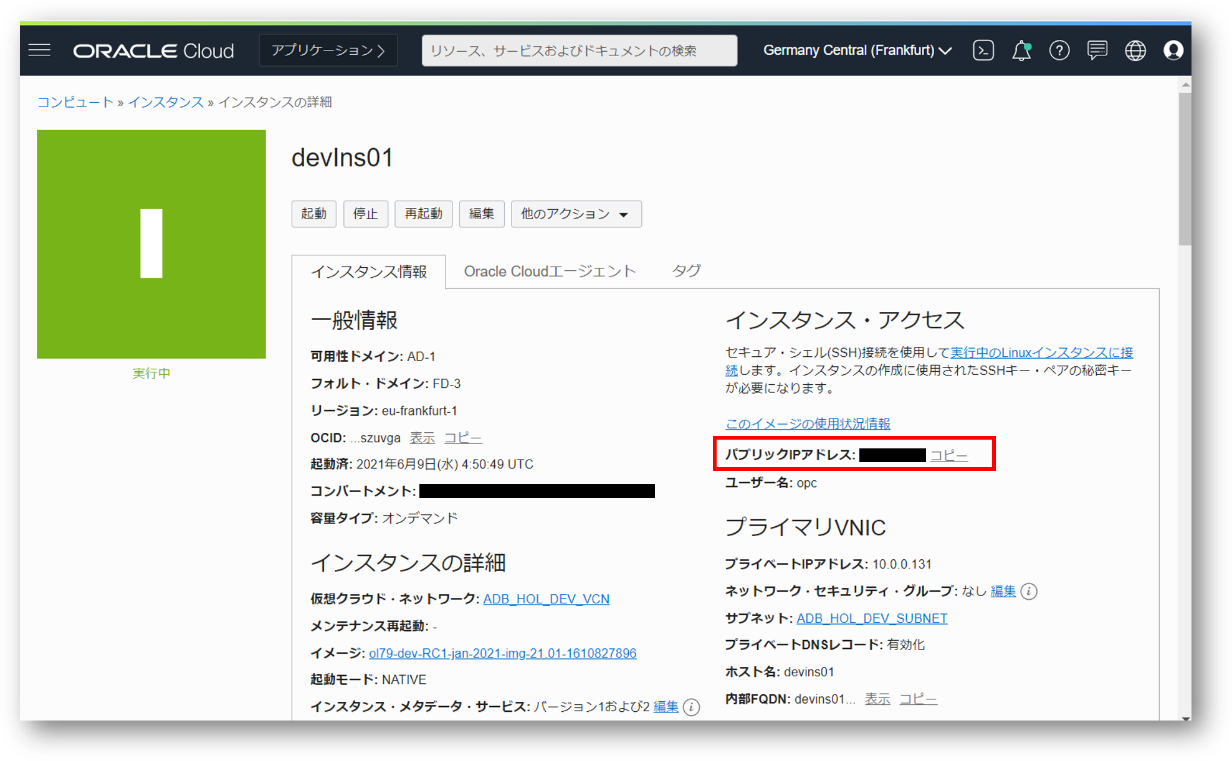The image size is (1232, 761).
Task: Click the help question mark icon
Action: pos(1059,50)
